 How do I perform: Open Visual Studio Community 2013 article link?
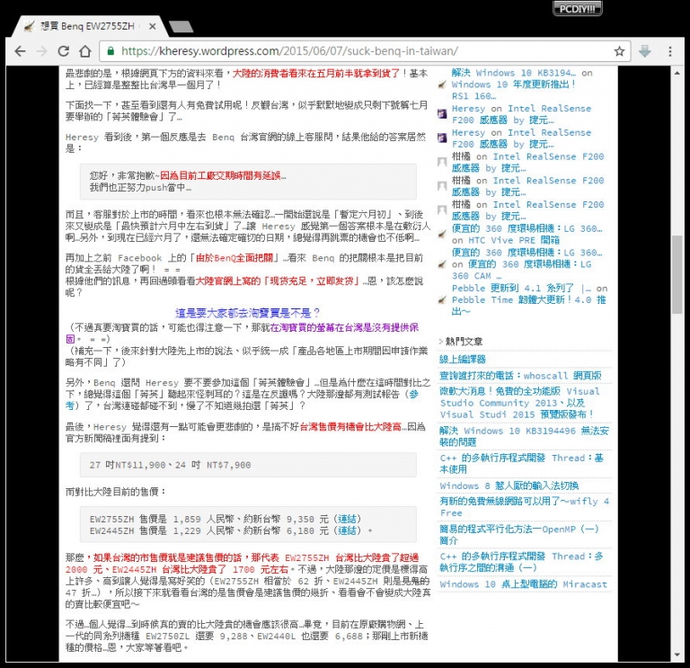click(519, 403)
